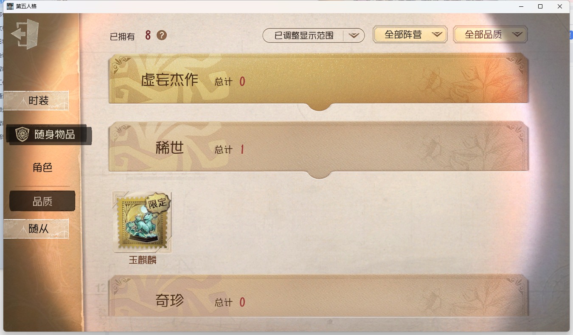This screenshot has width=573, height=335.
Task: Click the 第五人格 app icon in title bar
Action: [10, 6]
